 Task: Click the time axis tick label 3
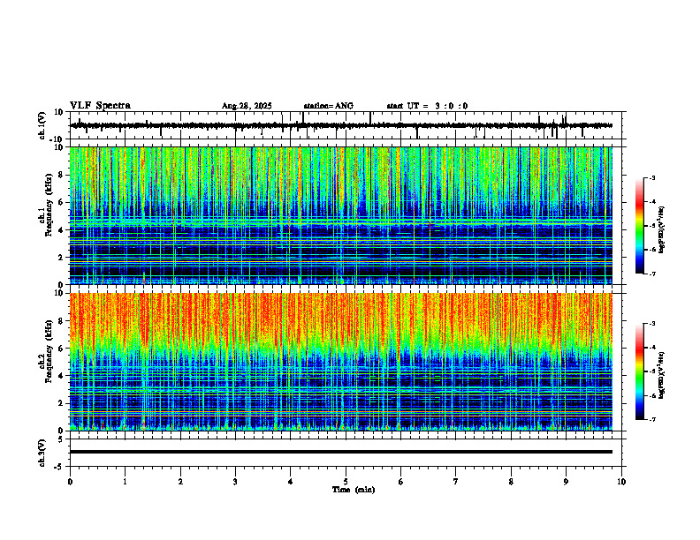click(x=235, y=482)
